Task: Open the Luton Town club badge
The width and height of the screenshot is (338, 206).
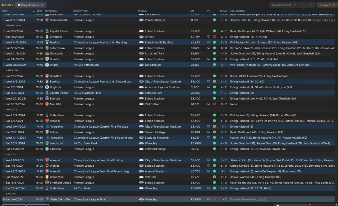Action: 47,48
